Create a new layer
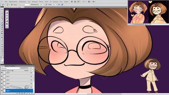 click(29, 93)
